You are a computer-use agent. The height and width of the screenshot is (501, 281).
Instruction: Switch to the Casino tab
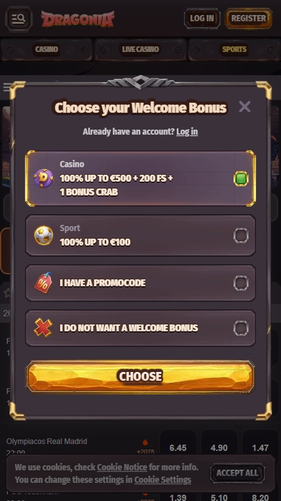[x=46, y=49]
